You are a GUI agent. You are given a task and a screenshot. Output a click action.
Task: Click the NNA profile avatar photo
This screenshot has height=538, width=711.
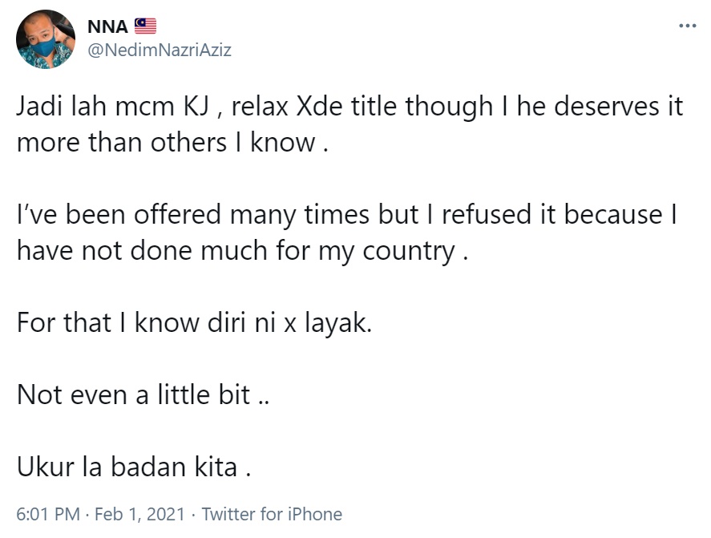(x=46, y=39)
